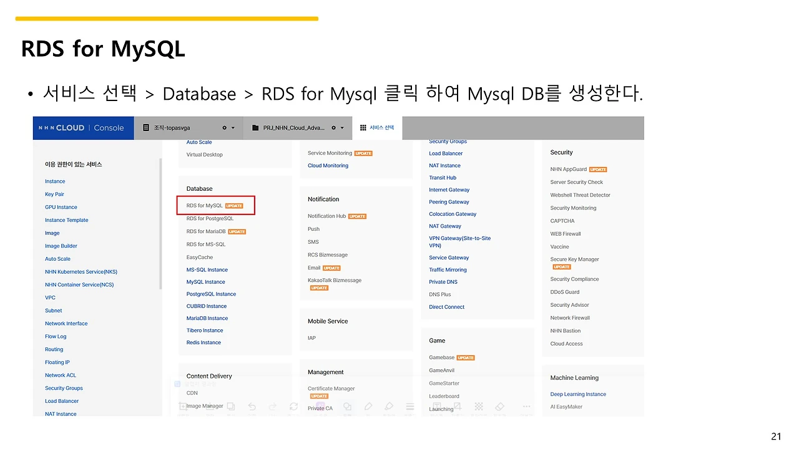799x449 pixels.
Task: Click the project folder icon beside PRJ_NHN_Cloud_Adva
Action: (x=255, y=128)
